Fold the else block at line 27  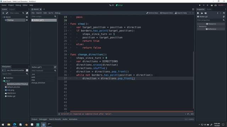tap(68, 44)
